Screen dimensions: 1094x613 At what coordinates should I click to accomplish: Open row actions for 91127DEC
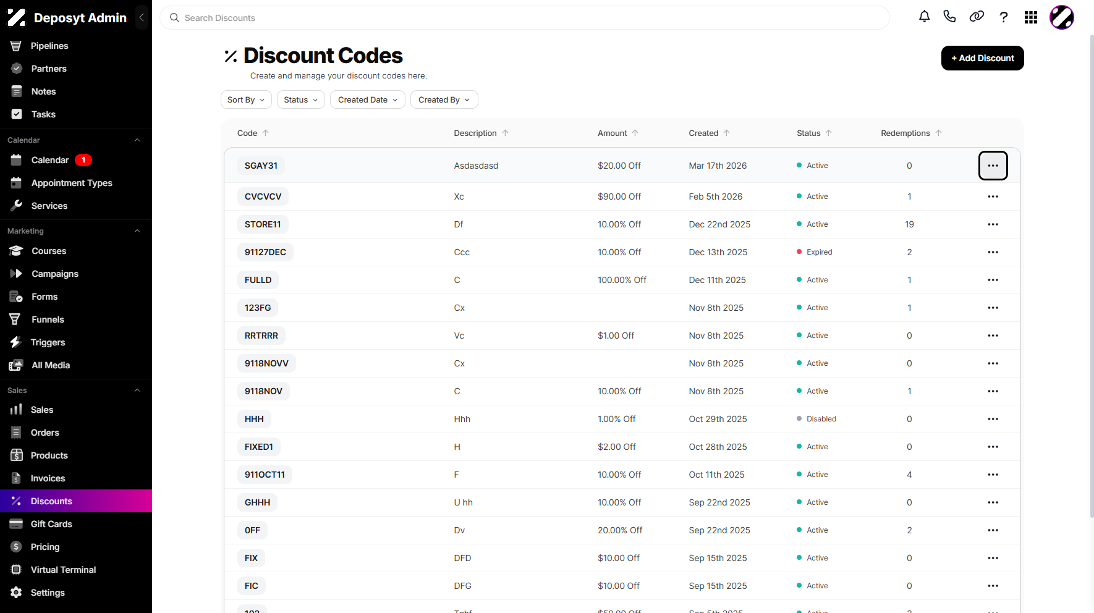(993, 252)
